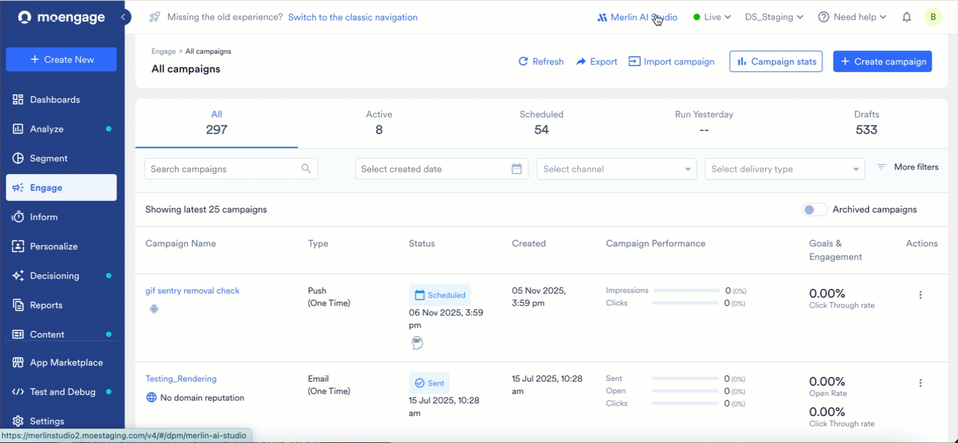
Task: Expand the DS_Staging workspace dropdown
Action: pyautogui.click(x=774, y=17)
